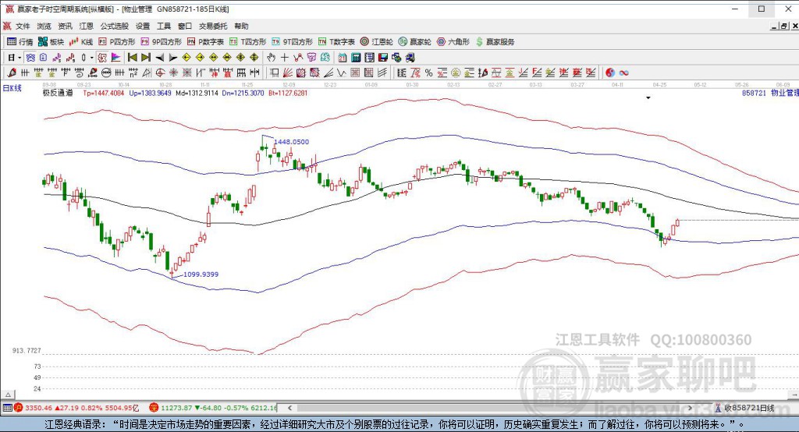Screen dimensions: 799x432
Task: Click the first yellow diamond left-arrow icon
Action: click(x=186, y=58)
